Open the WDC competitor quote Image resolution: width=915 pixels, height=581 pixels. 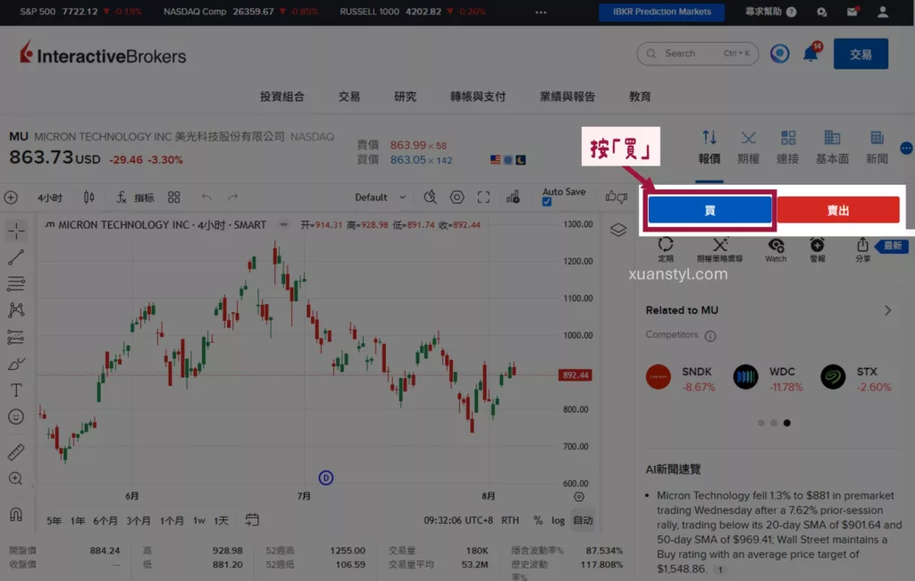(769, 378)
